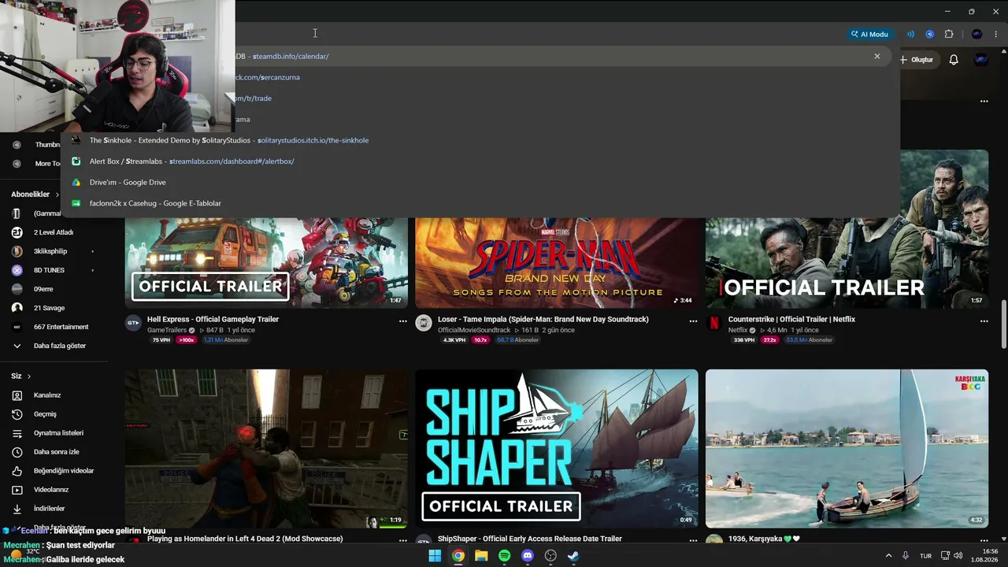1008x567 pixels.
Task: Open more options for Loser - Tame Impala video
Action: 694,321
